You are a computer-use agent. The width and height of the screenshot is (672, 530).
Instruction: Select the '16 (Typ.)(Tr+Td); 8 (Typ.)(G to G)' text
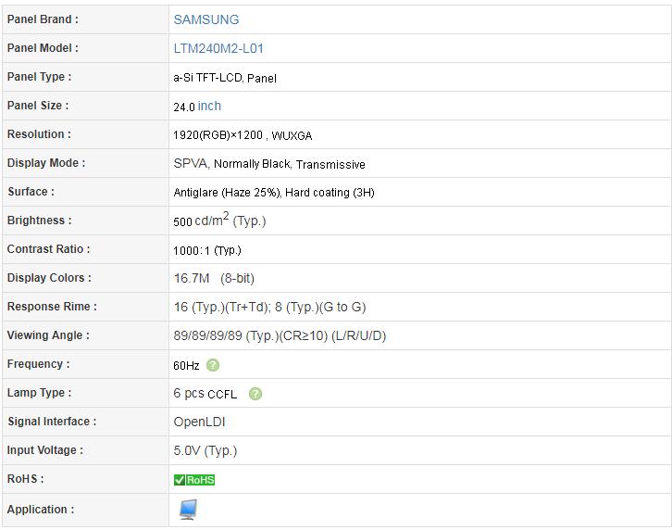click(x=269, y=308)
